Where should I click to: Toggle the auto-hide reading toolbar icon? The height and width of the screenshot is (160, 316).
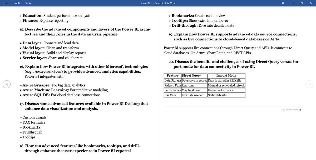(283, 3)
